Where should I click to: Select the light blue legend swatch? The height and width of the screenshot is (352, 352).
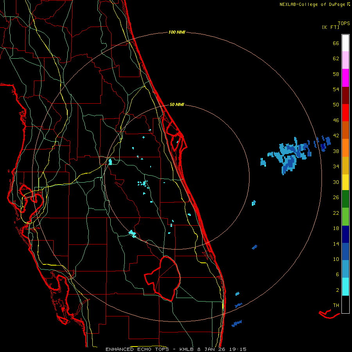(x=345, y=269)
